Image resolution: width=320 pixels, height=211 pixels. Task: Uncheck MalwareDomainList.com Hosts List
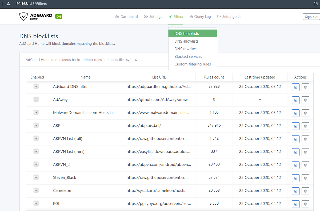click(x=36, y=112)
